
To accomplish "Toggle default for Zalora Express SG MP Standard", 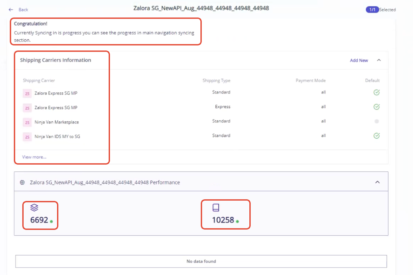I will (x=377, y=92).
